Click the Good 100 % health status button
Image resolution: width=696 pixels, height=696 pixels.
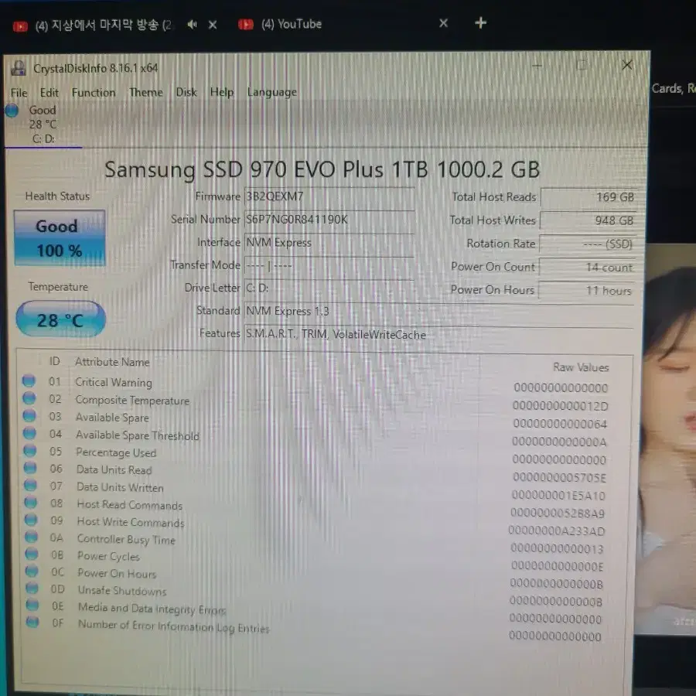pos(60,238)
